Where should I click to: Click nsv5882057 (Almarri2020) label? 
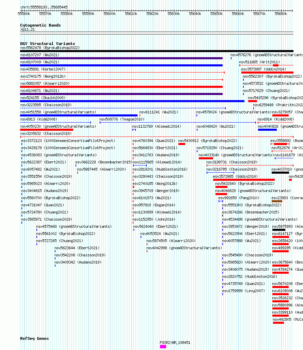pos(45,83)
